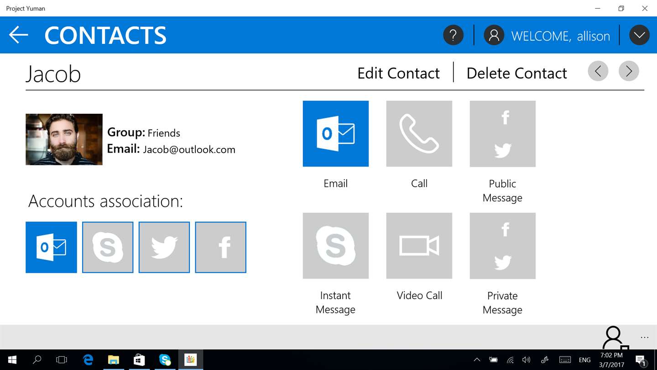This screenshot has width=657, height=370.
Task: Expand the header dropdown chevron
Action: (x=639, y=35)
